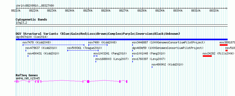The width and height of the screenshot is (235, 96).
Task: Open the WAPAL|NM_015045 gene label
Action: coord(28,78)
